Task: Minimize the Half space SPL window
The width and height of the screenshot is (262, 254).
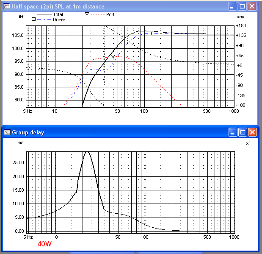Action: (x=232, y=6)
